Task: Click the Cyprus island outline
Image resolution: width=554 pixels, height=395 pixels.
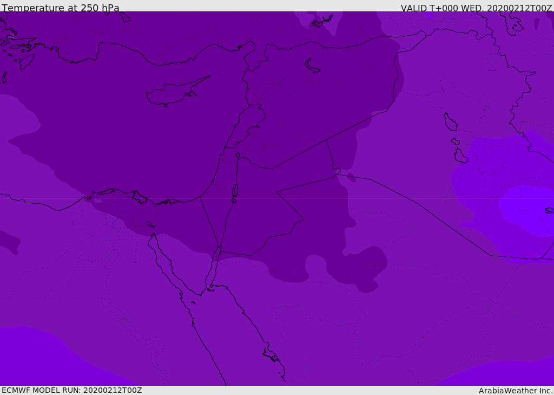Action: click(x=173, y=93)
